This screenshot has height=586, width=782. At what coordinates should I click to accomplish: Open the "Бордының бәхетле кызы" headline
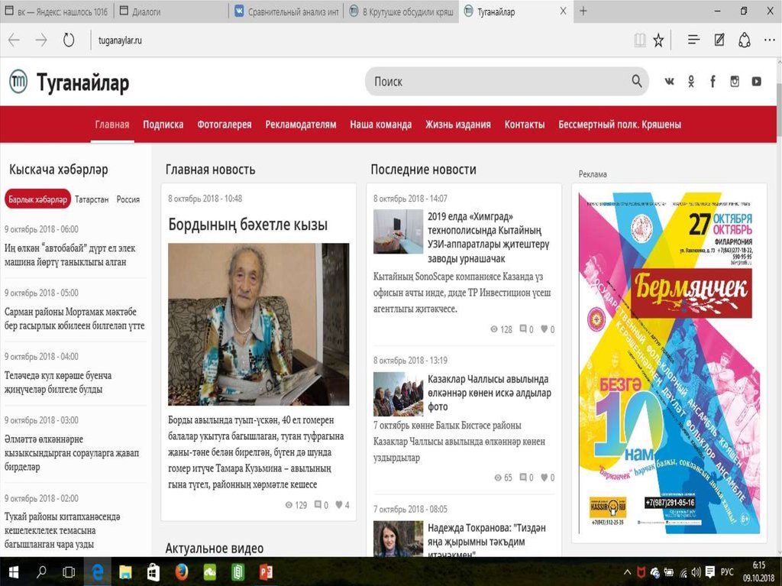click(x=248, y=225)
